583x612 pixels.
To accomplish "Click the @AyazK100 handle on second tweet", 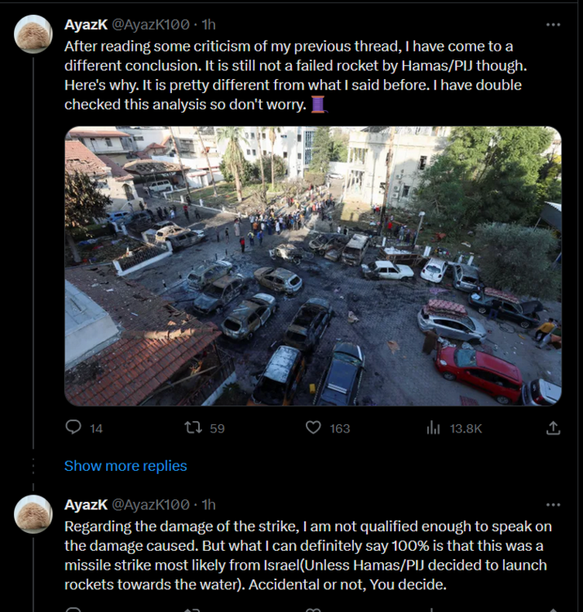I will pos(150,504).
